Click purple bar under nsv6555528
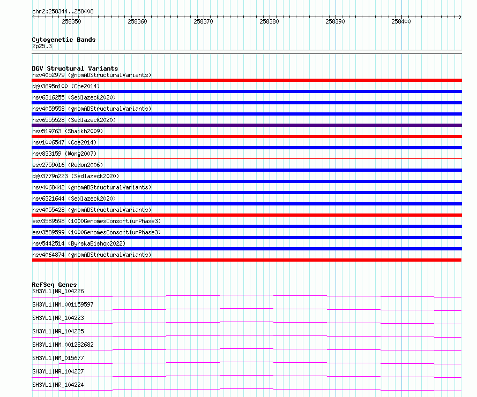The width and height of the screenshot is (477, 397). 247,125
